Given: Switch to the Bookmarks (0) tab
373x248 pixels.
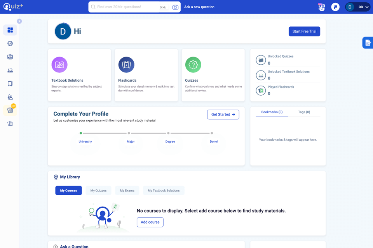Looking at the screenshot, I should pos(272,112).
